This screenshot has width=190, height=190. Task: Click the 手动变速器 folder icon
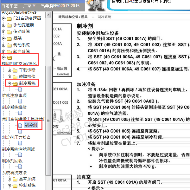coord(9,25)
